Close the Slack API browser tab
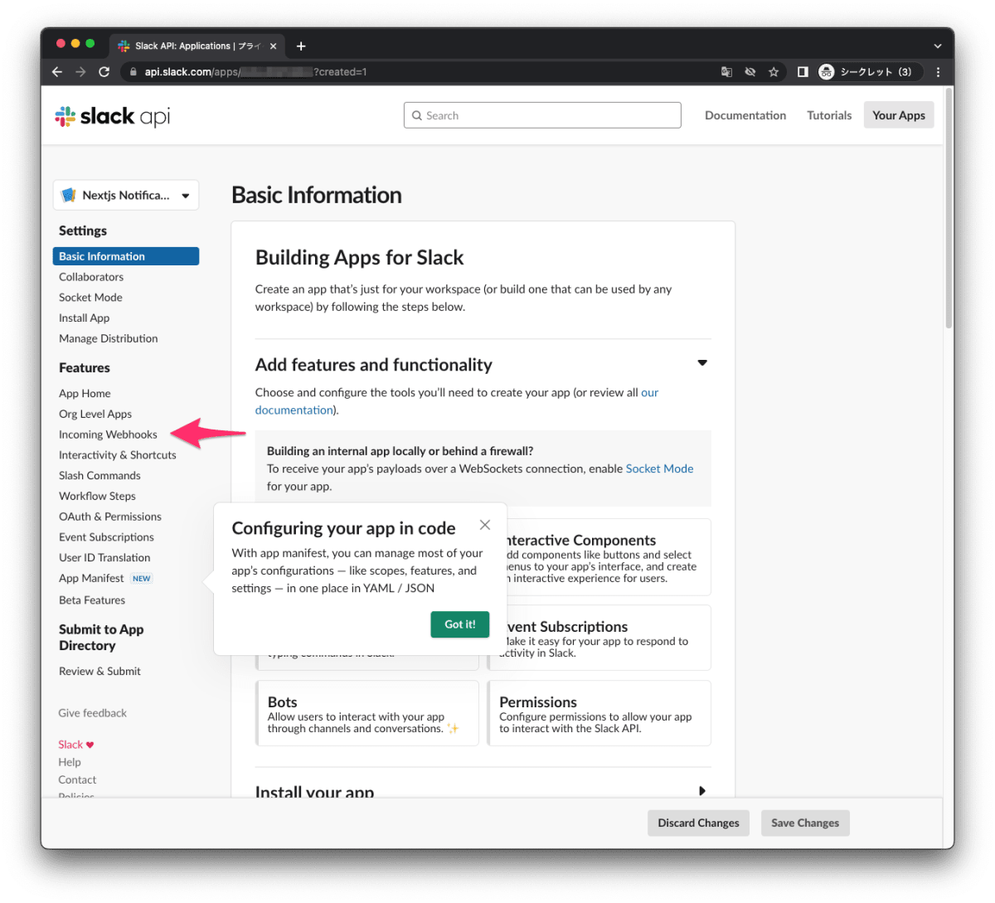Screen dimensions: 995x903 (x=274, y=46)
